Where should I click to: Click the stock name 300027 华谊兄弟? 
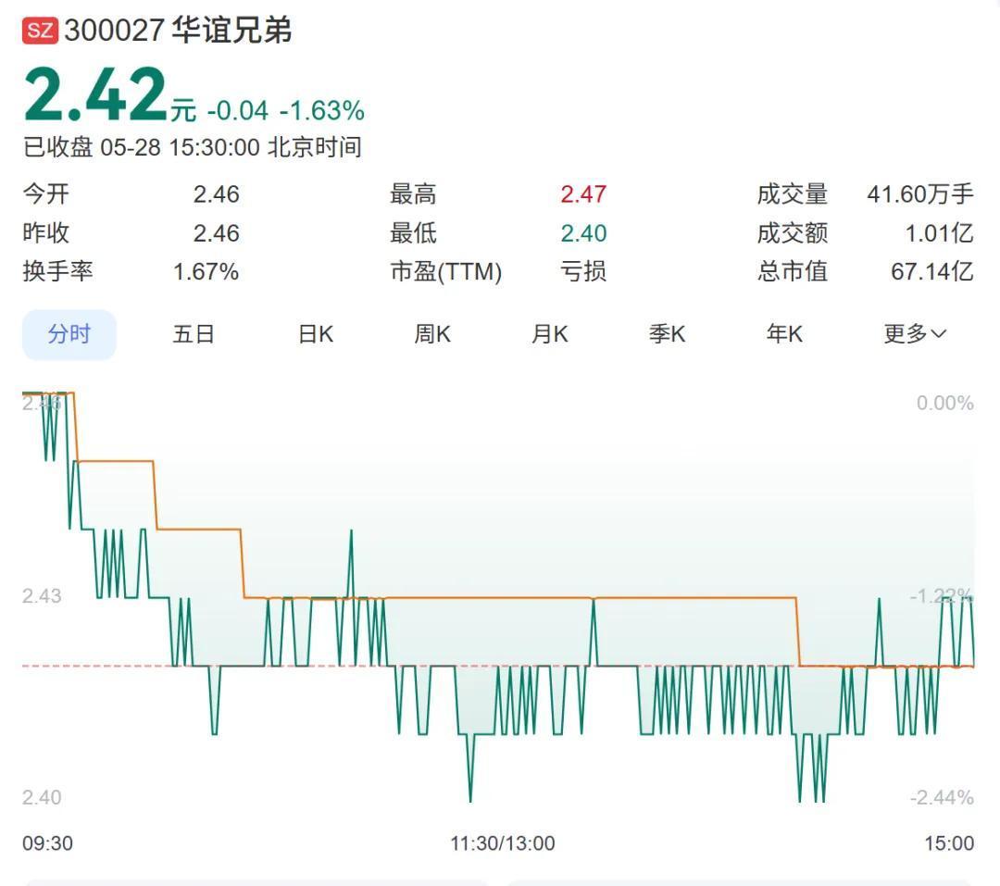pyautogui.click(x=178, y=30)
